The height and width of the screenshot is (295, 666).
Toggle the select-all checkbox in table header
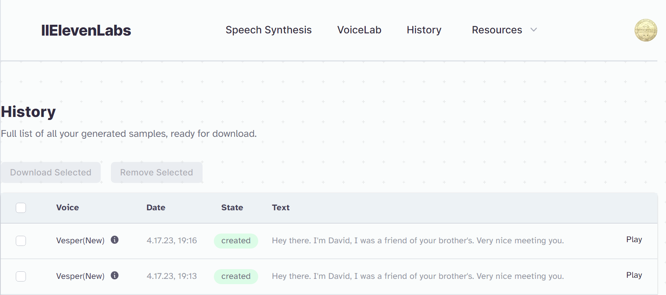(x=21, y=208)
